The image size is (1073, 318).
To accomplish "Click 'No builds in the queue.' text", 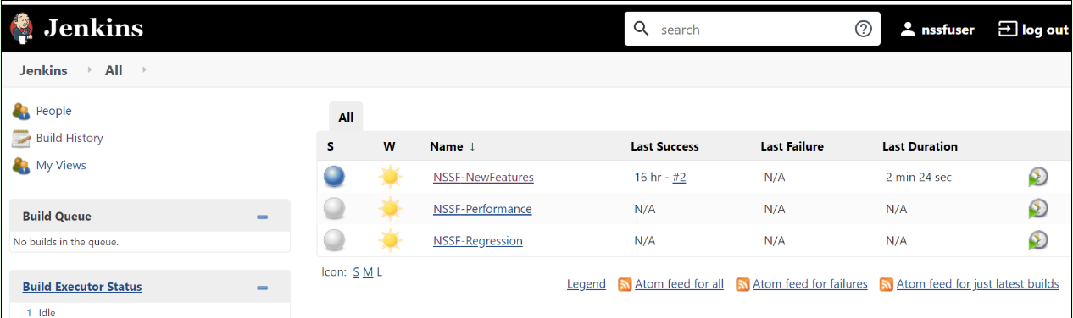I will coord(66,242).
